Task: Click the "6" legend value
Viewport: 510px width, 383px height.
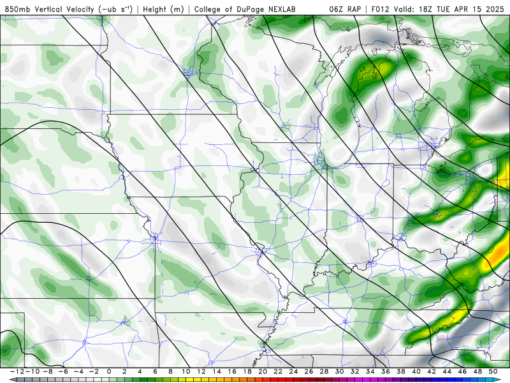Action: tap(155, 372)
